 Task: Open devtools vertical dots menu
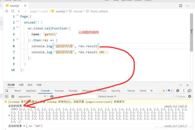click(x=184, y=91)
